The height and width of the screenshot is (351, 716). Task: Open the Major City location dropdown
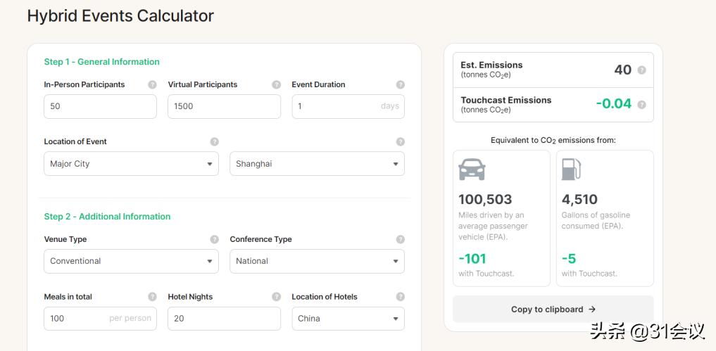(x=131, y=163)
